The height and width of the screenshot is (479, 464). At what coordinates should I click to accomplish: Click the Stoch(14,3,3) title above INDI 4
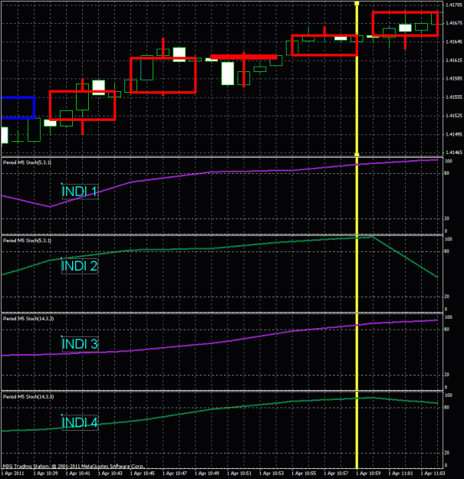[28, 397]
